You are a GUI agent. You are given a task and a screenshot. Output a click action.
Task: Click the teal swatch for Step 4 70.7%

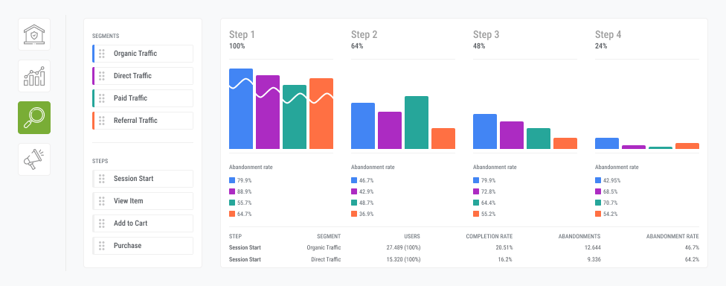(x=598, y=203)
